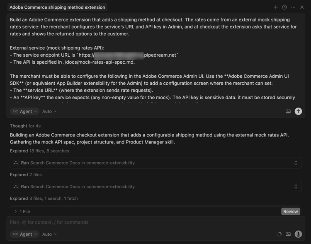Attach image in the bottom input box

288,234
